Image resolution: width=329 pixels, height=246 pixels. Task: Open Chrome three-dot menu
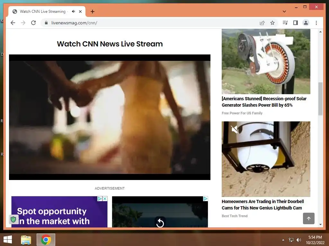316,23
